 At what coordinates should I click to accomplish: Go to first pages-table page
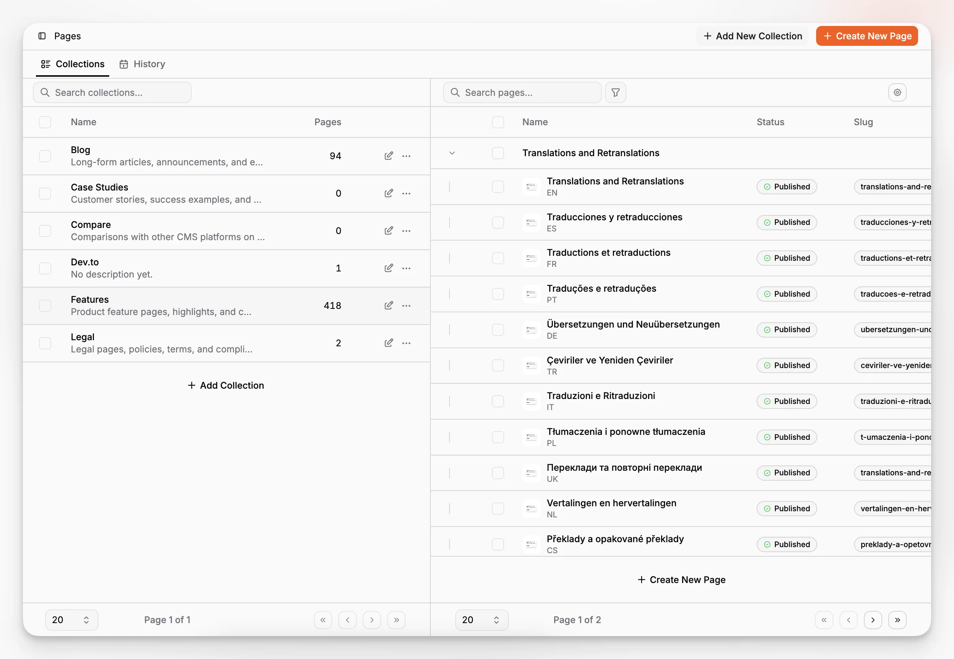point(824,620)
